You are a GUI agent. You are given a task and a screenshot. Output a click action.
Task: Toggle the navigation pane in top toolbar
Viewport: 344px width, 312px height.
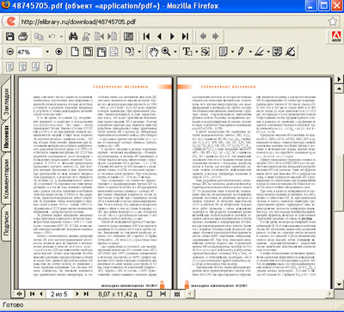(x=128, y=36)
